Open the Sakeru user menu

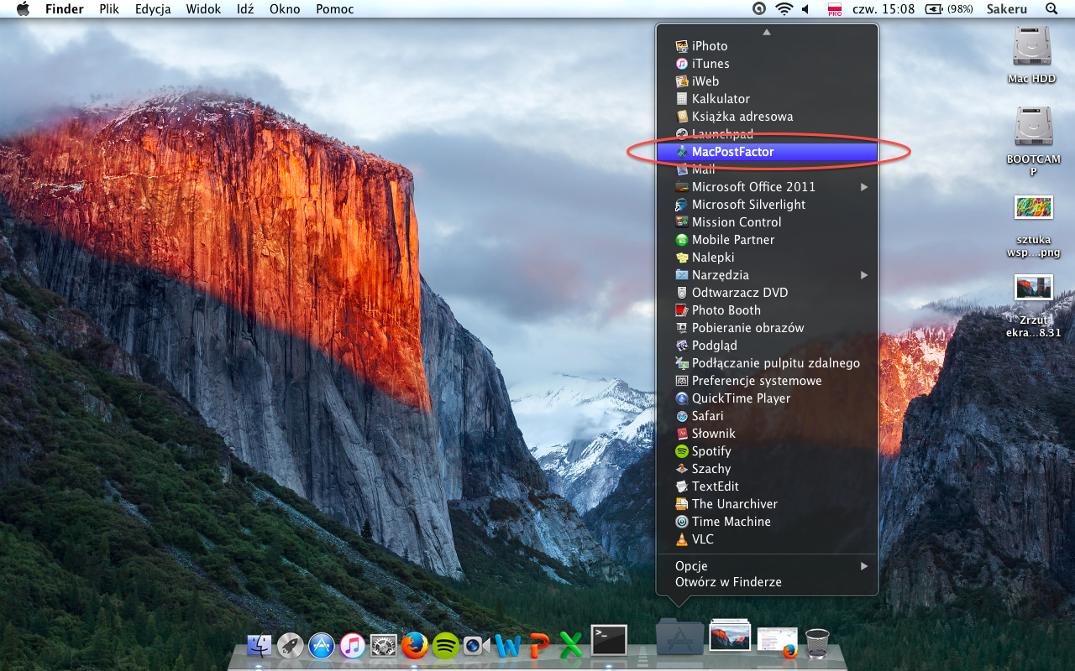pyautogui.click(x=1006, y=9)
